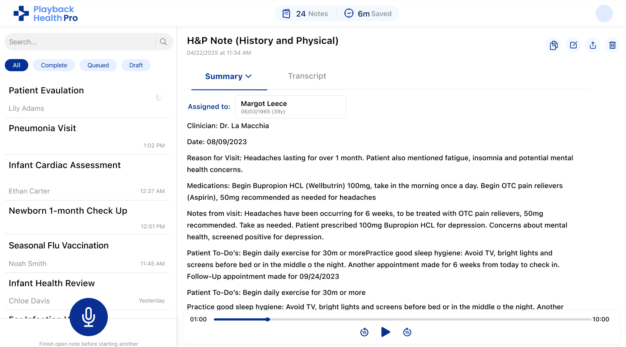Show only Draft notes
Screen dimensions: 626x347
point(136,65)
